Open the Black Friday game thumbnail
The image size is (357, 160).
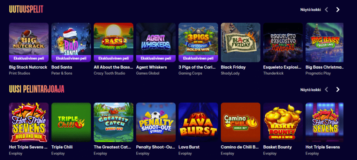coord(241,42)
